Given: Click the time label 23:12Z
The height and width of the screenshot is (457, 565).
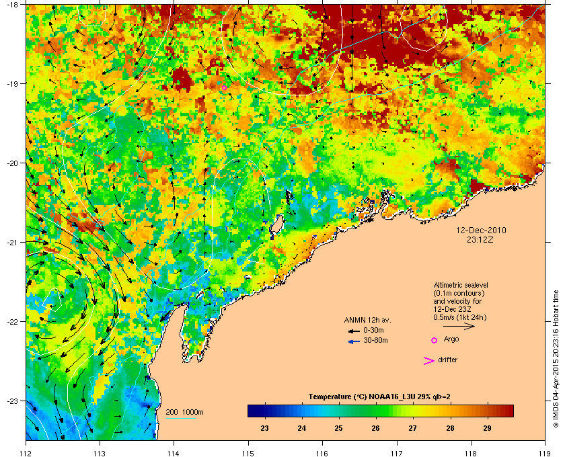Looking at the screenshot, I should (480, 239).
